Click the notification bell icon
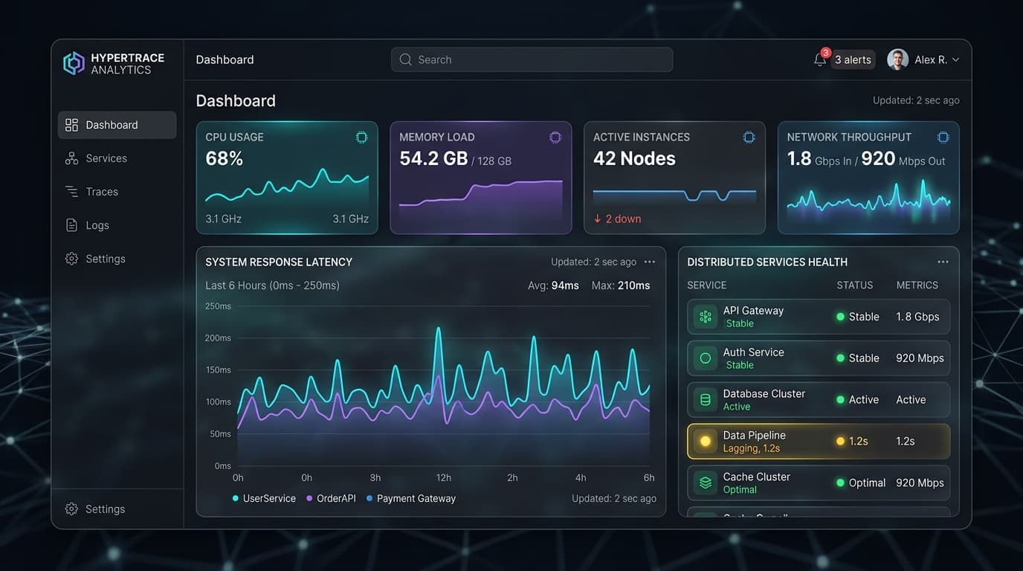The height and width of the screenshot is (571, 1023). point(820,59)
